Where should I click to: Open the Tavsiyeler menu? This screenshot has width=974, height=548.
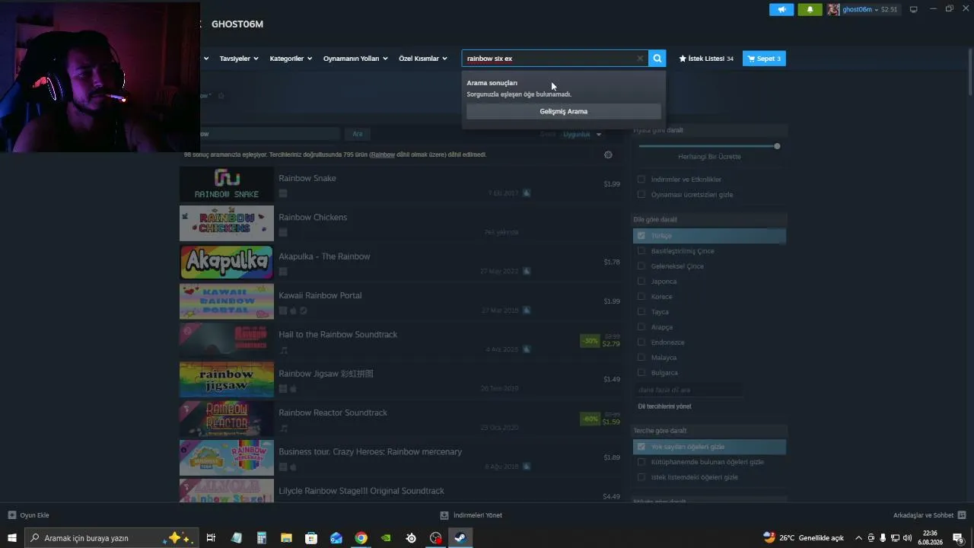(x=239, y=59)
